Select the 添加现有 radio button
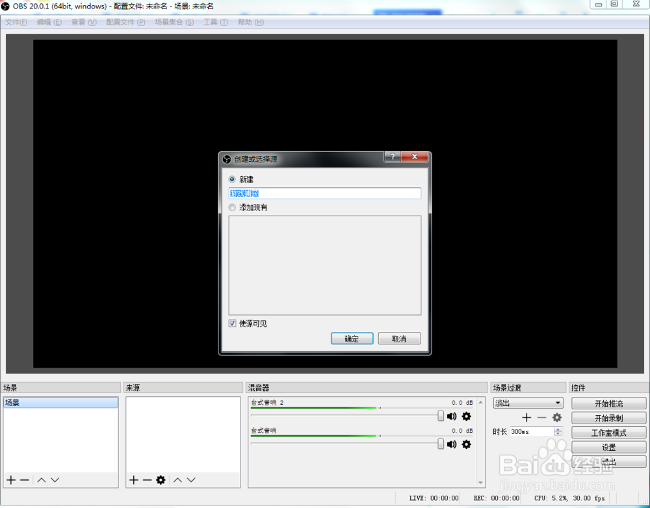 (x=232, y=207)
